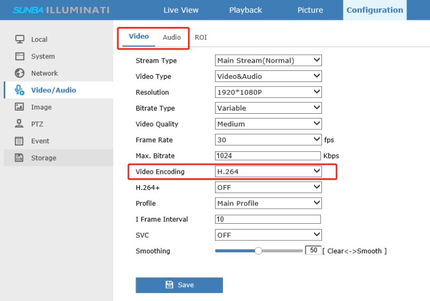Switch to the Audio tab

pos(171,38)
